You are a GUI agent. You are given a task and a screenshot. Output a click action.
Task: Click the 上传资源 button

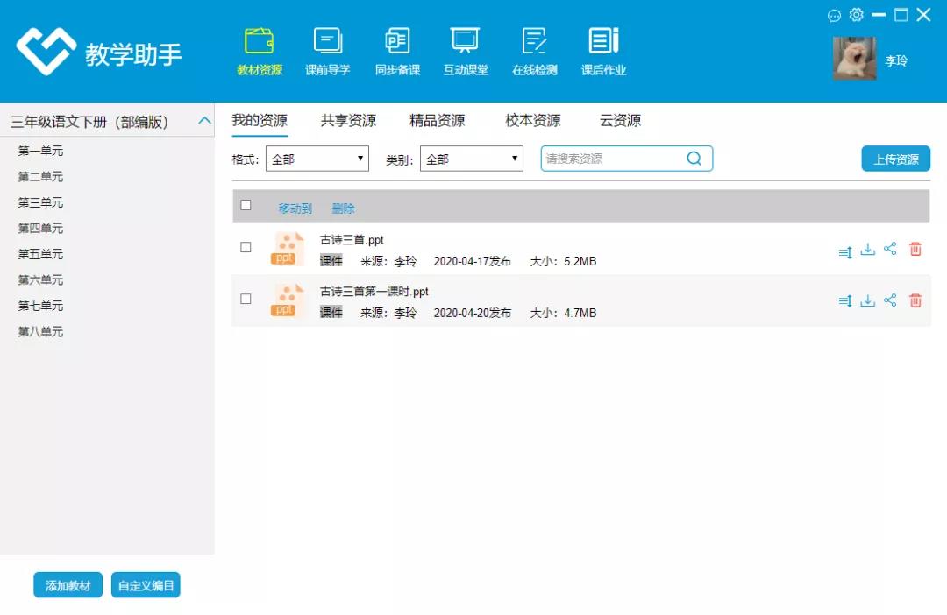coord(895,159)
